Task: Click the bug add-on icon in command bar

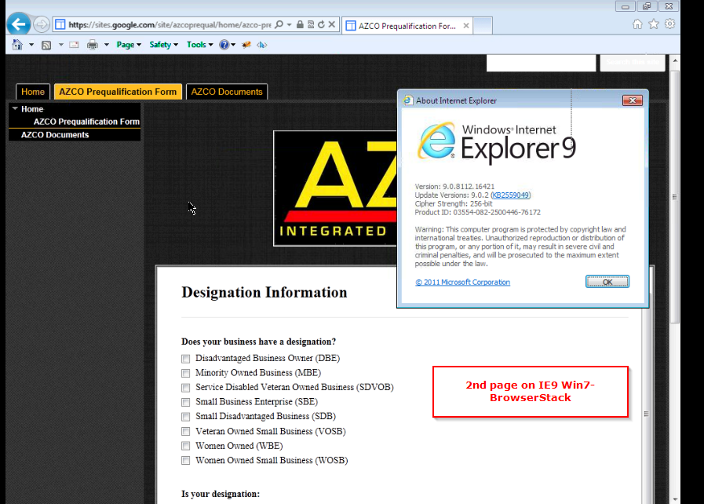Action: (x=246, y=45)
